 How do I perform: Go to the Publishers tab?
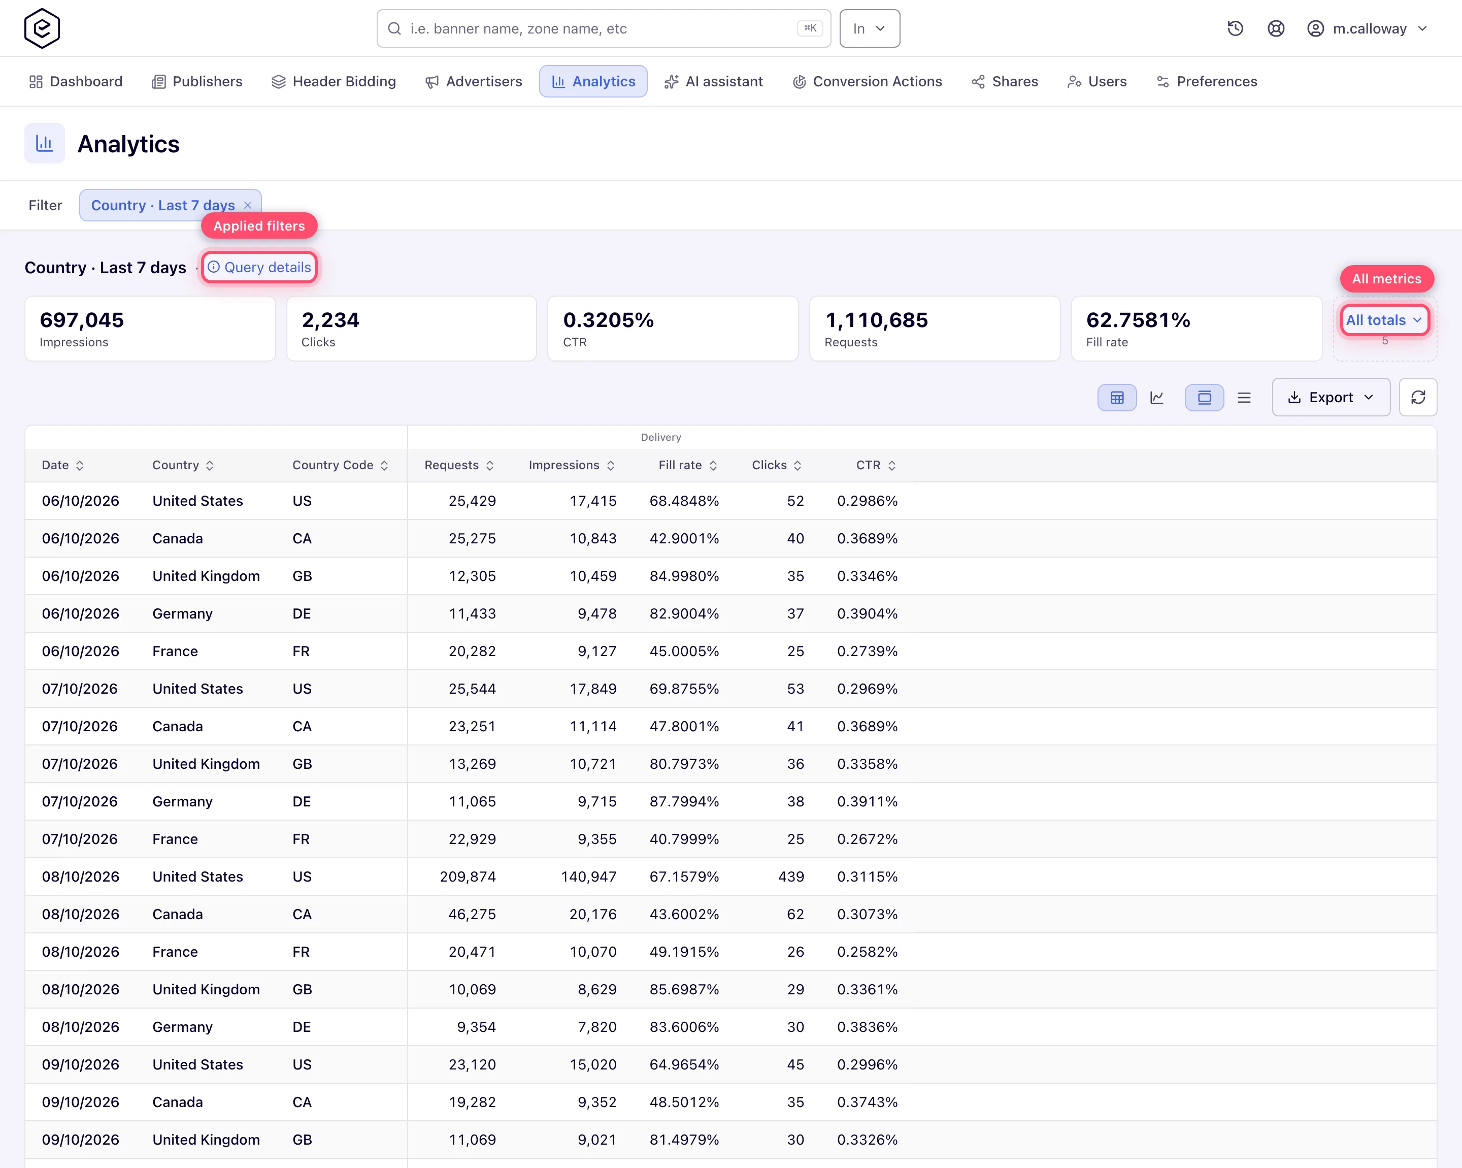click(196, 81)
